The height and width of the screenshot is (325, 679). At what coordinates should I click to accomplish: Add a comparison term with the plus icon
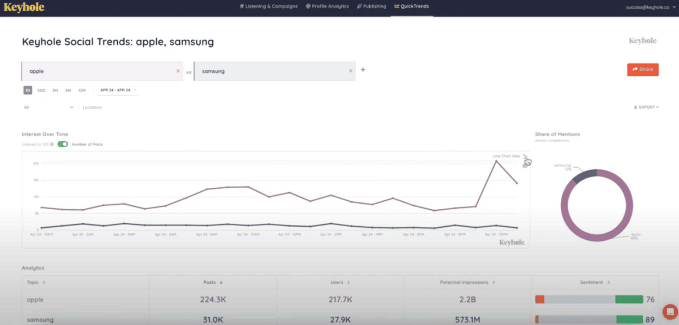tap(363, 70)
